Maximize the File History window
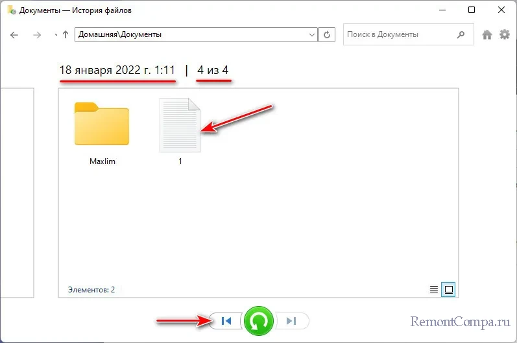 tap(472, 10)
